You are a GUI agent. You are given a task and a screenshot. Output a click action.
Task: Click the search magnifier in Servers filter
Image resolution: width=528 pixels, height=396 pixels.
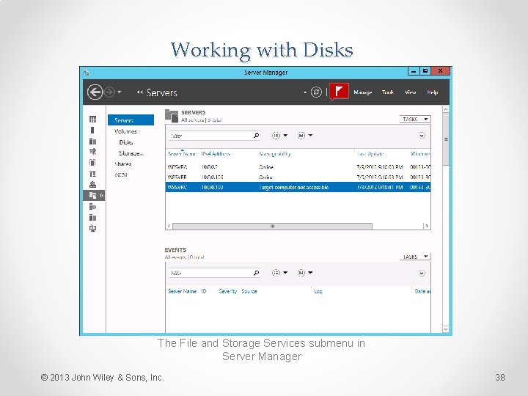[x=256, y=136]
